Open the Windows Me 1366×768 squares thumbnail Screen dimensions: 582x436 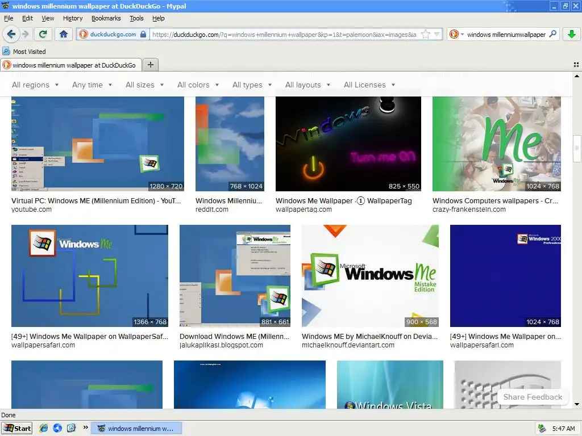pyautogui.click(x=90, y=276)
